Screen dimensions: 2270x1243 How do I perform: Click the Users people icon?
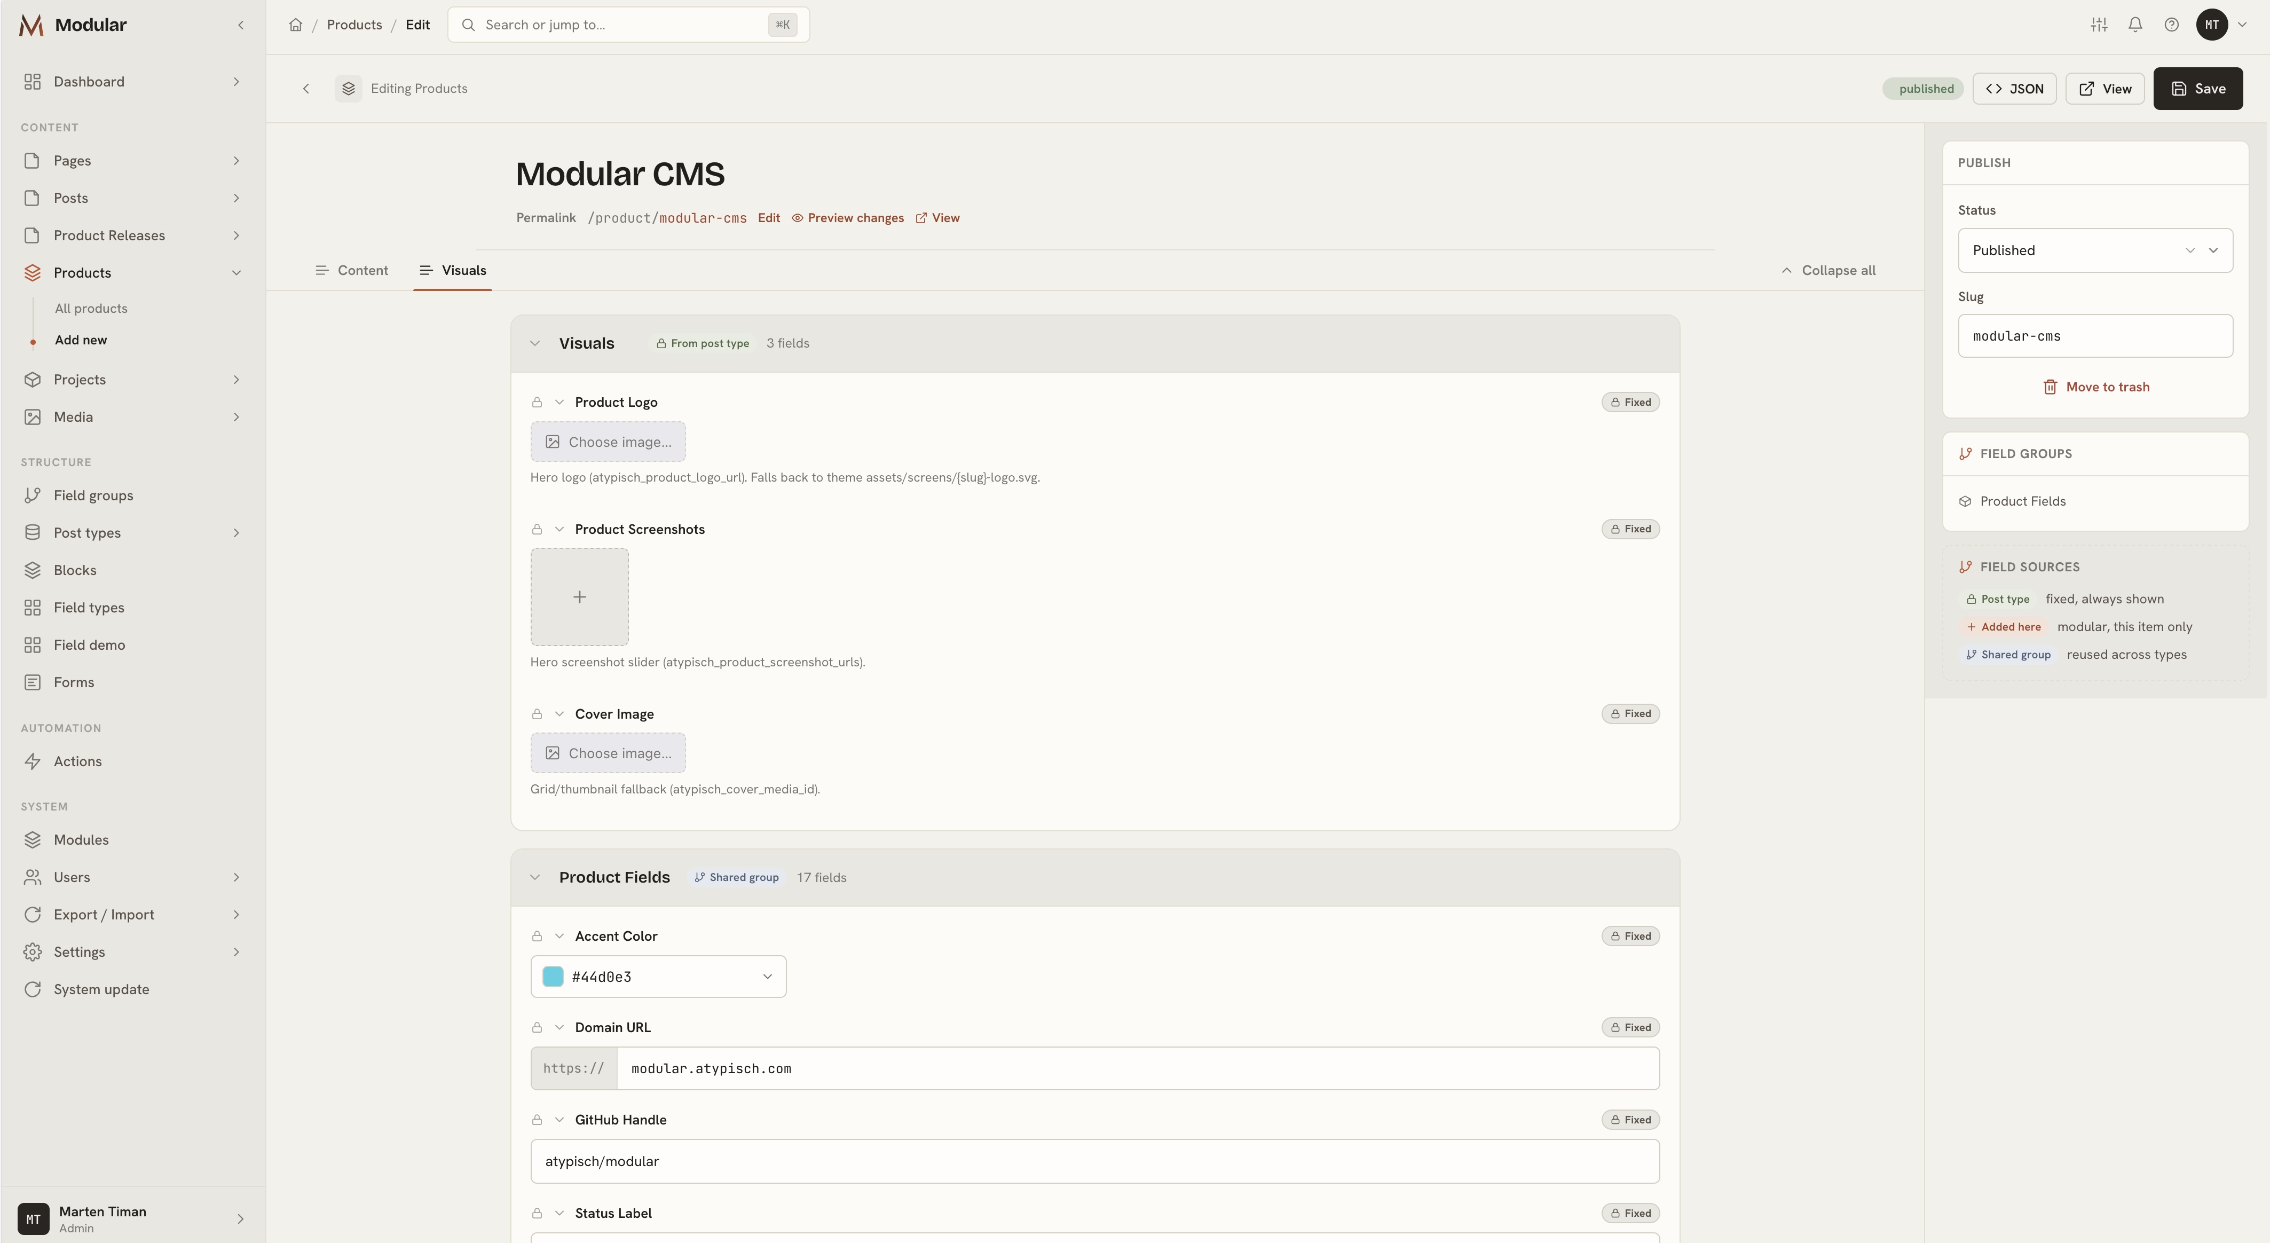coord(33,877)
